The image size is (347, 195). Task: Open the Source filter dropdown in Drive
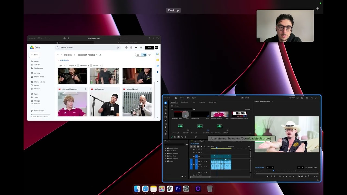[x=97, y=66]
